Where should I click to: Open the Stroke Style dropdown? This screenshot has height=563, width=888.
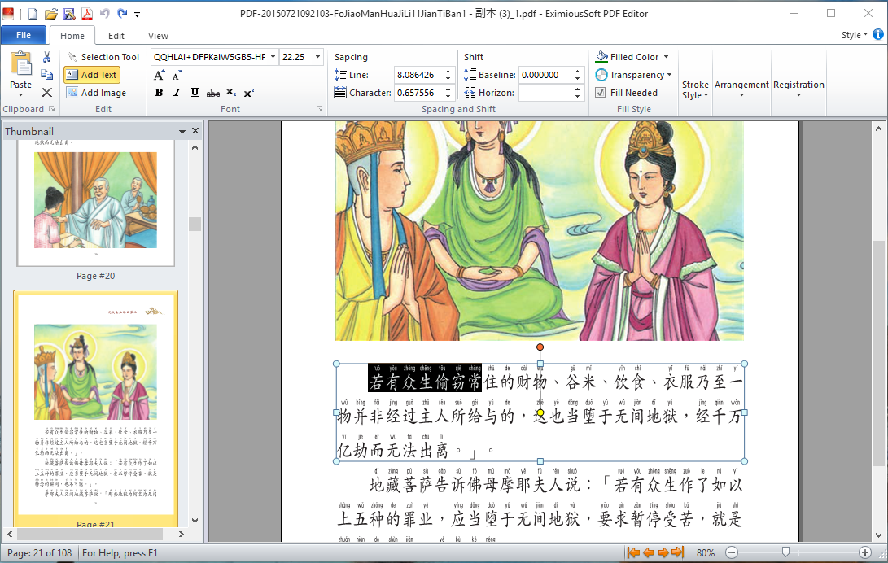695,89
